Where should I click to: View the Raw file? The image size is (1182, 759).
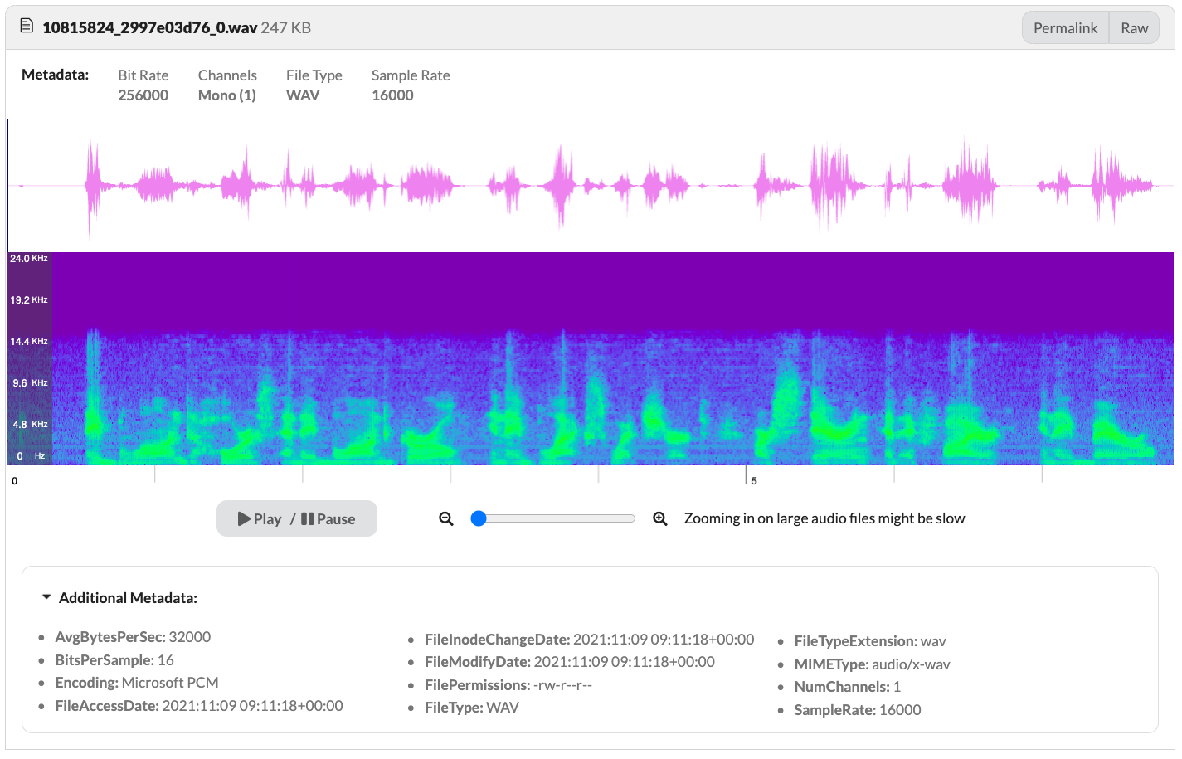click(x=1134, y=28)
